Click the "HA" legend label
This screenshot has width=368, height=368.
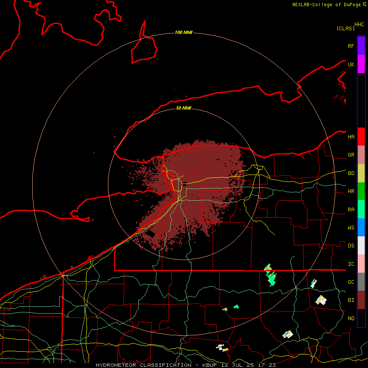[x=351, y=137]
